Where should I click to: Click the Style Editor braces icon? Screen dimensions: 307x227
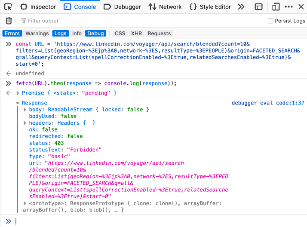point(193,7)
